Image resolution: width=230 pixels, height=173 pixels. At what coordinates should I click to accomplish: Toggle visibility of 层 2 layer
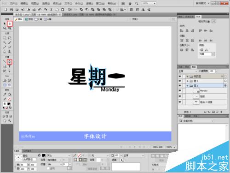(x=180, y=81)
